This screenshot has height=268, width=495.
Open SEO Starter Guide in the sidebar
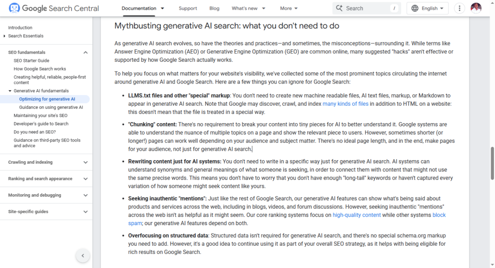31,60
